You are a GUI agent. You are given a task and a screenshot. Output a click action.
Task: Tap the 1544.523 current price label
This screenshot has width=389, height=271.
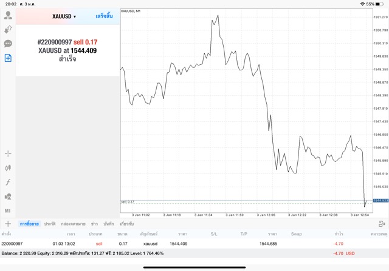point(380,200)
